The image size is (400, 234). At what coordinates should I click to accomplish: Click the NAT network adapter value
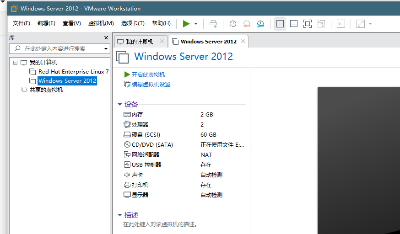(206, 155)
